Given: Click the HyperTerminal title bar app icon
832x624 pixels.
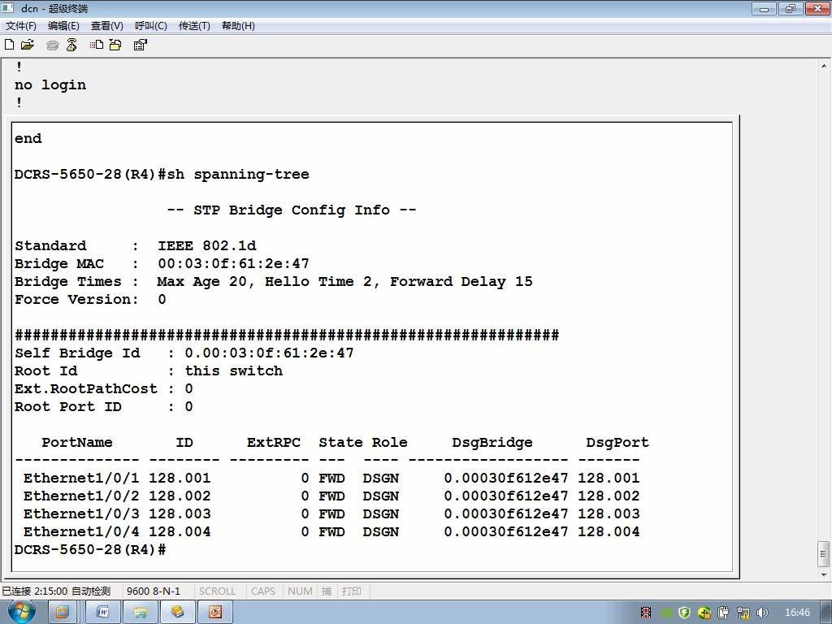Looking at the screenshot, I should coord(8,8).
